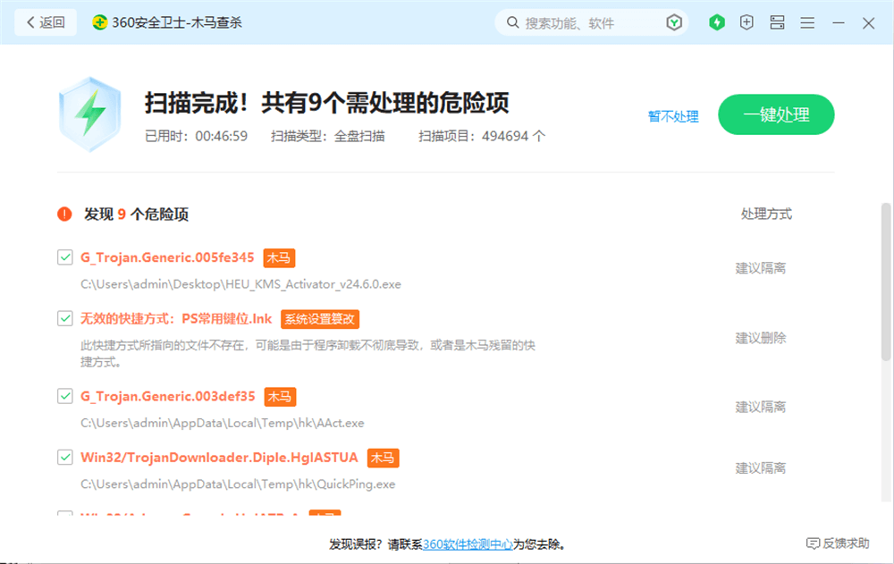Open the hamburger main menu
Screen dimensions: 894x564
tap(807, 22)
